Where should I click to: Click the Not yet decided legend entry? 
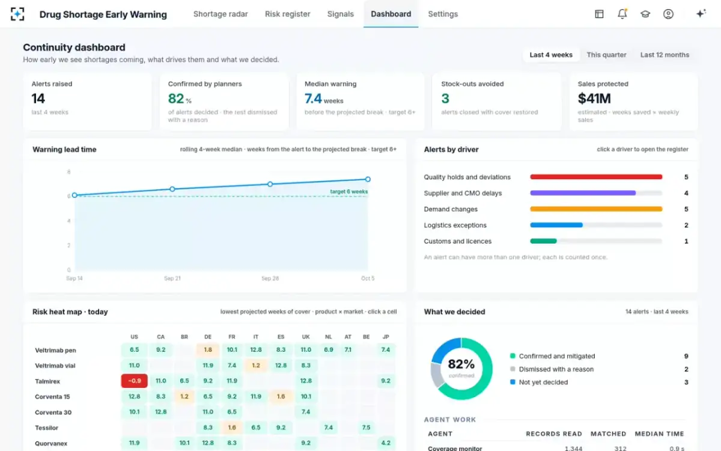click(x=599, y=382)
